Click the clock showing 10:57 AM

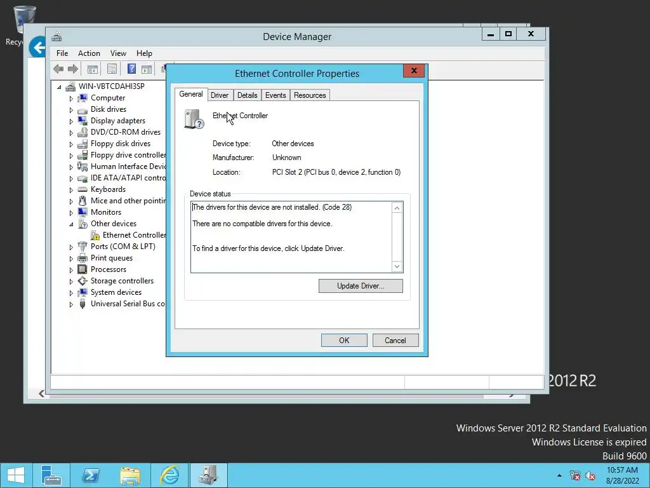coord(622,470)
